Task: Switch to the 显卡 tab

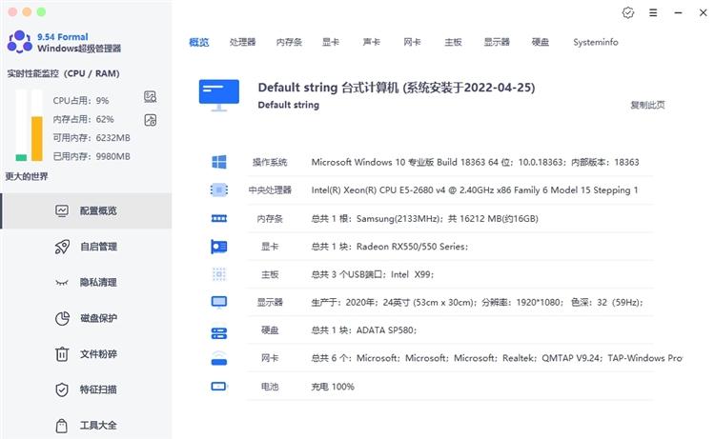Action: pyautogui.click(x=331, y=42)
